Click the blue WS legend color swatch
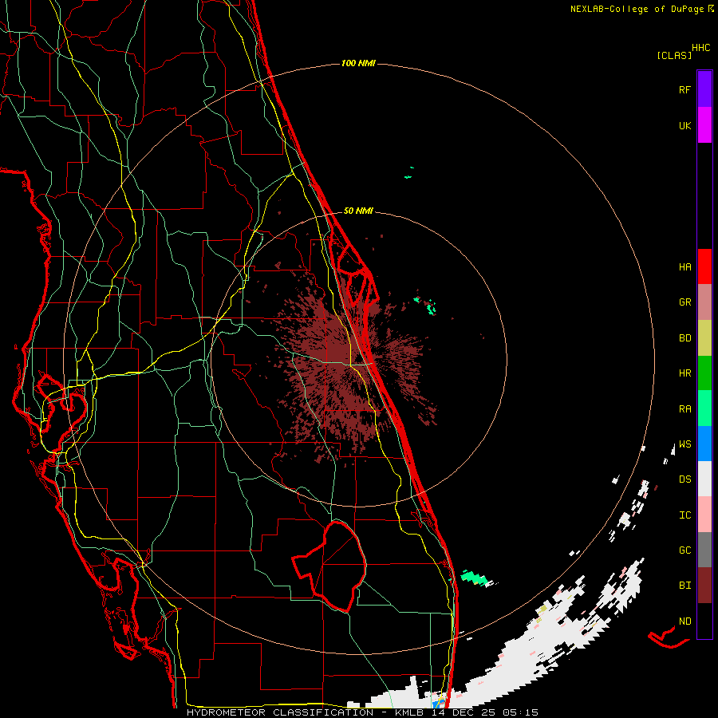The width and height of the screenshot is (718, 718). click(704, 444)
